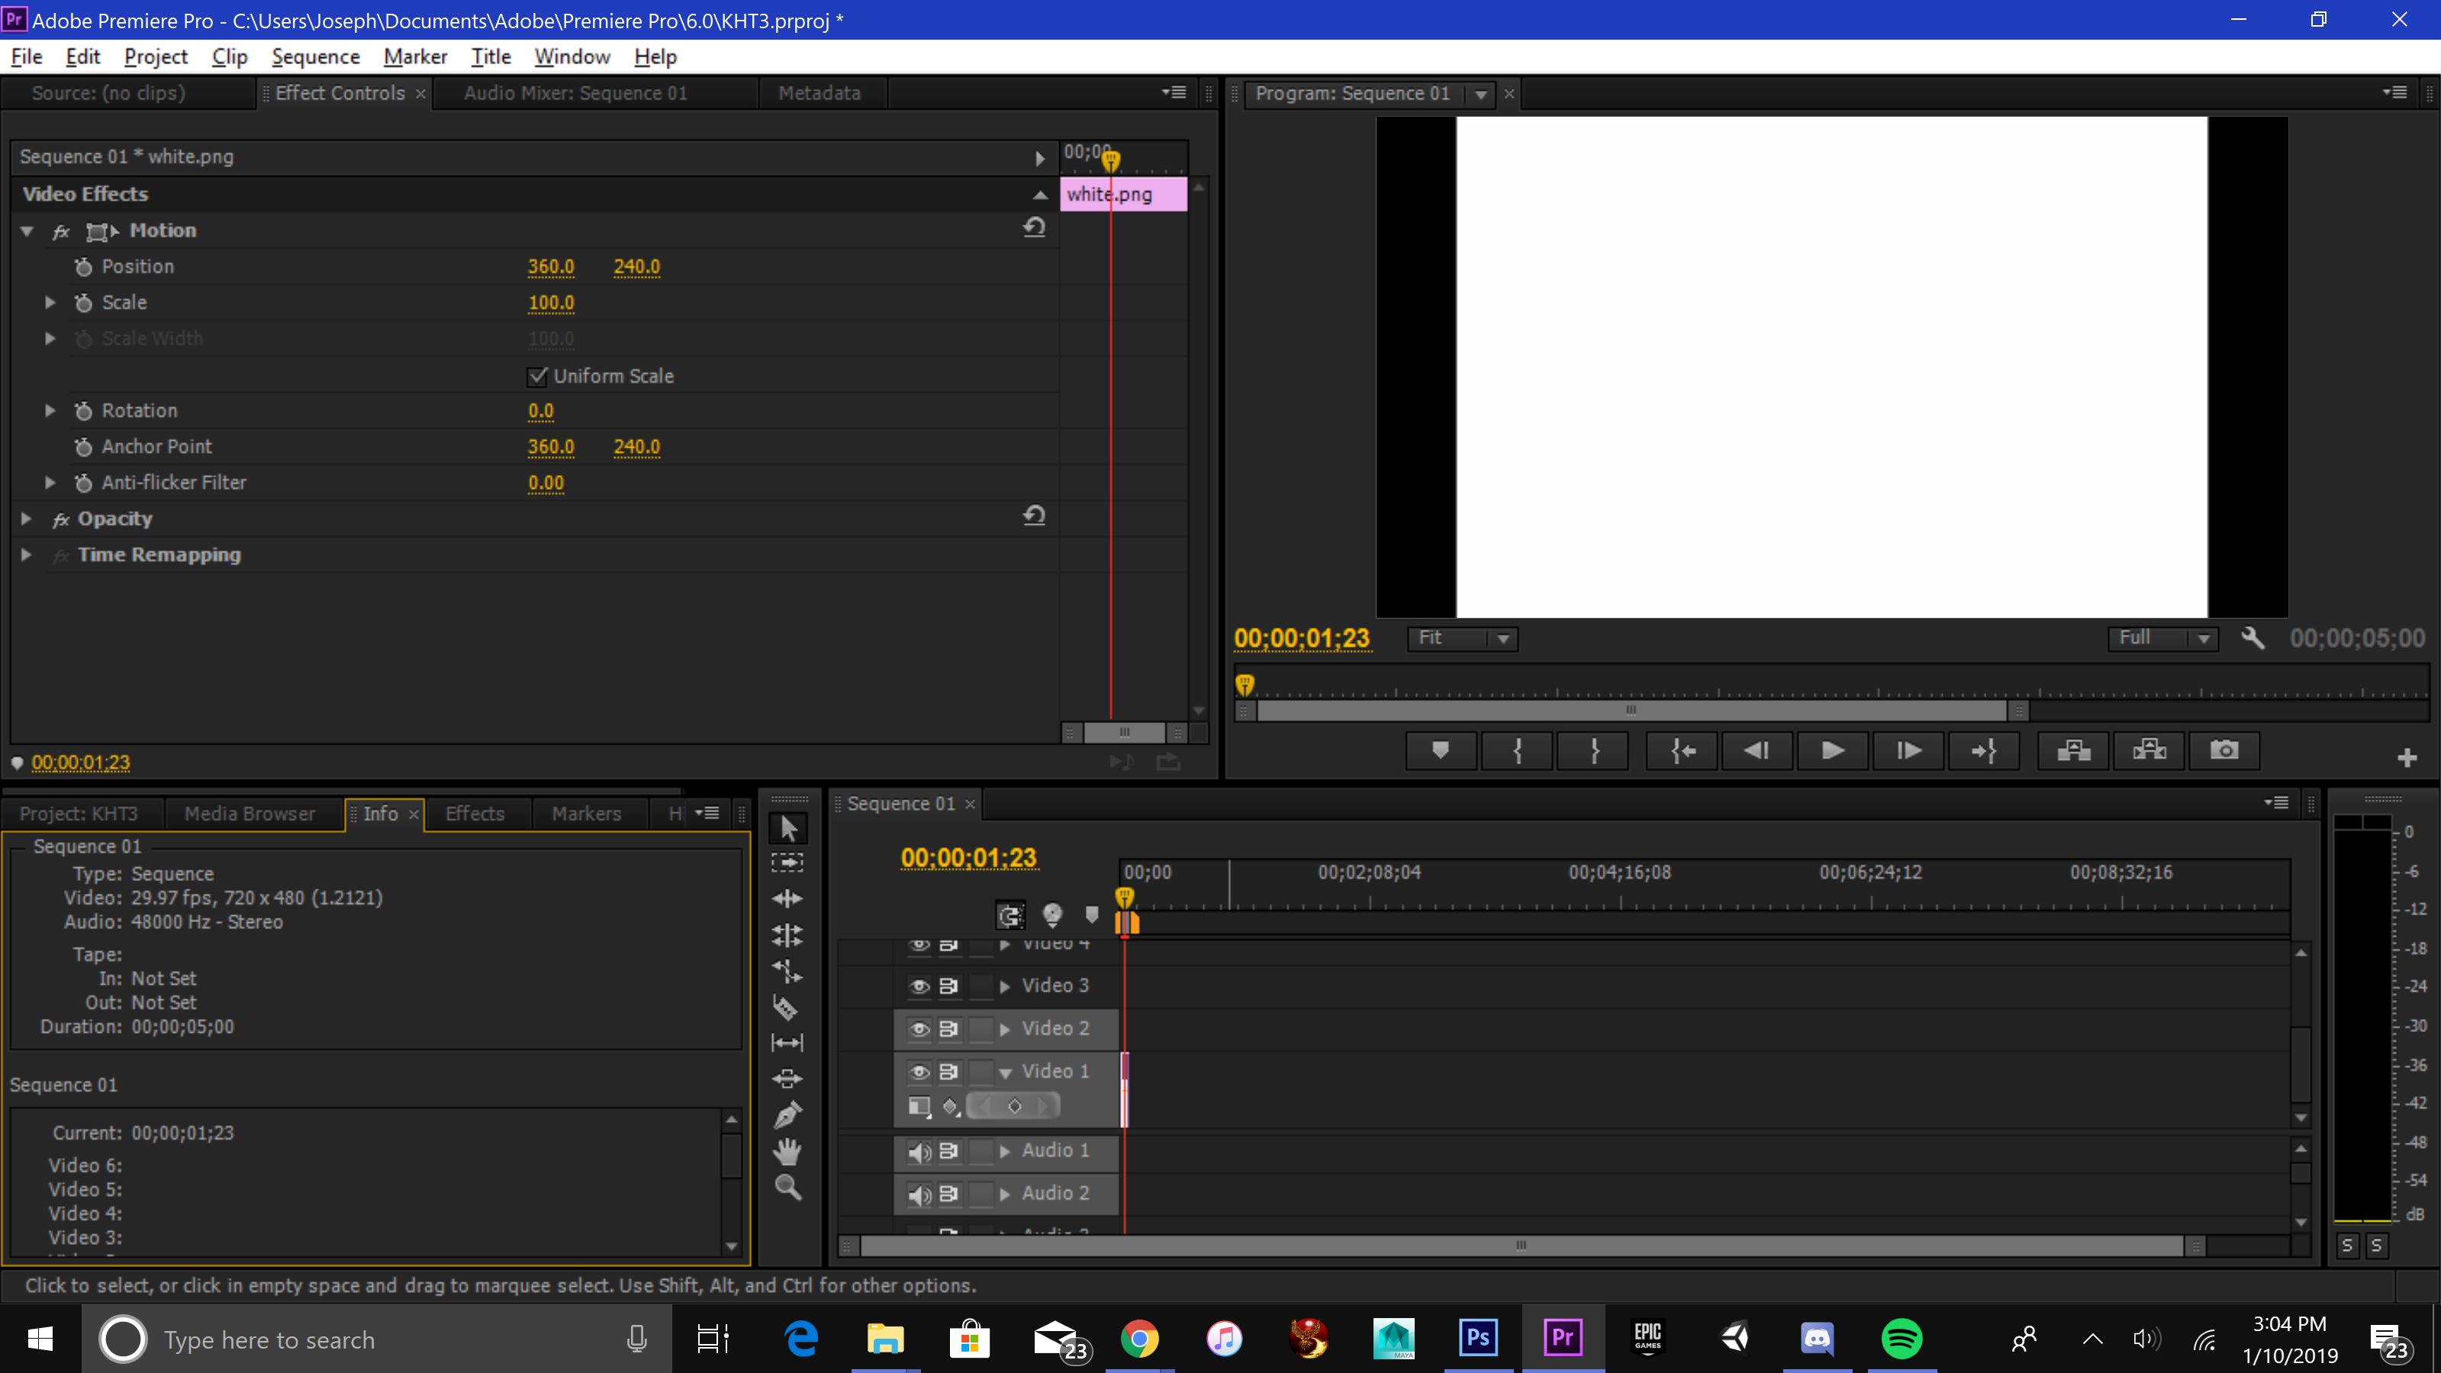Click the timeline timecode 00;00;01;23
The height and width of the screenshot is (1373, 2441).
pos(968,857)
